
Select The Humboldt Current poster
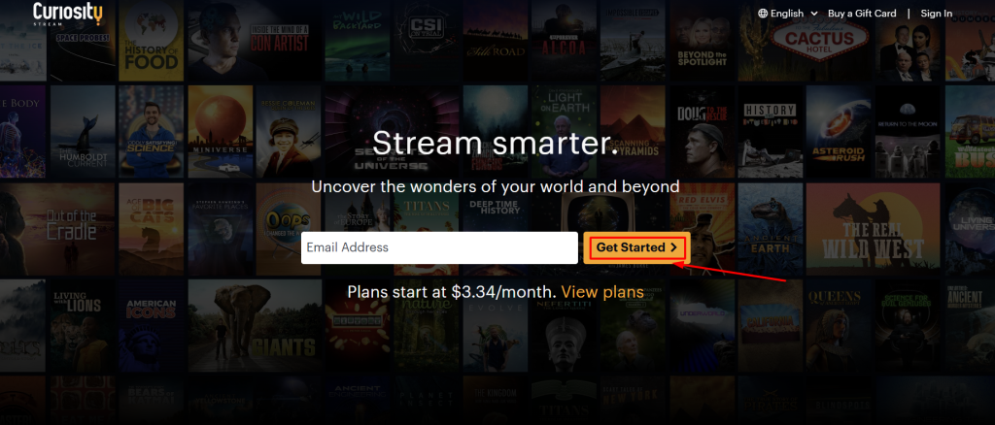[x=83, y=132]
